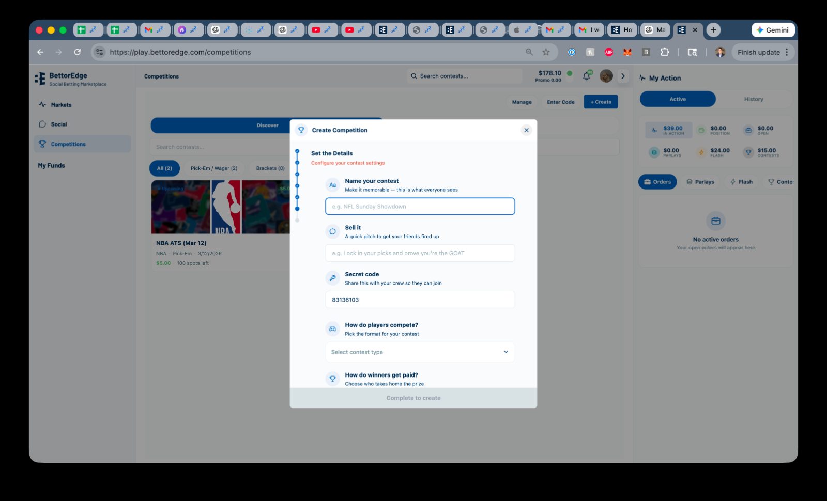Viewport: 827px width, 501px height.
Task: Select the Flash tab
Action: click(741, 182)
